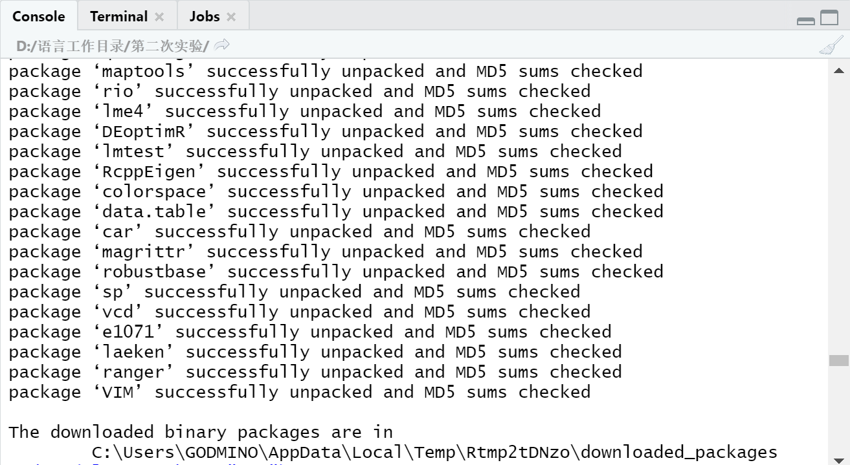850x465 pixels.
Task: Open the Jobs tab
Action: tap(205, 17)
